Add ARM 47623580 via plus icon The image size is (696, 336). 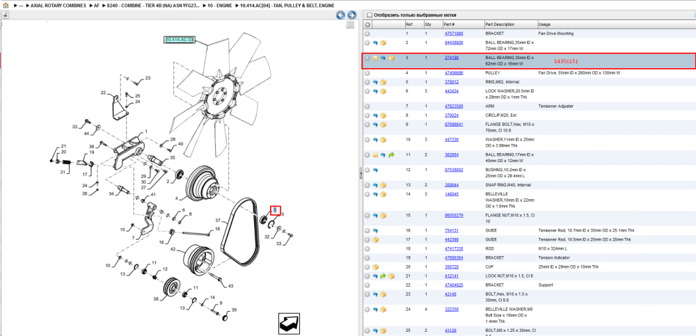coord(367,106)
